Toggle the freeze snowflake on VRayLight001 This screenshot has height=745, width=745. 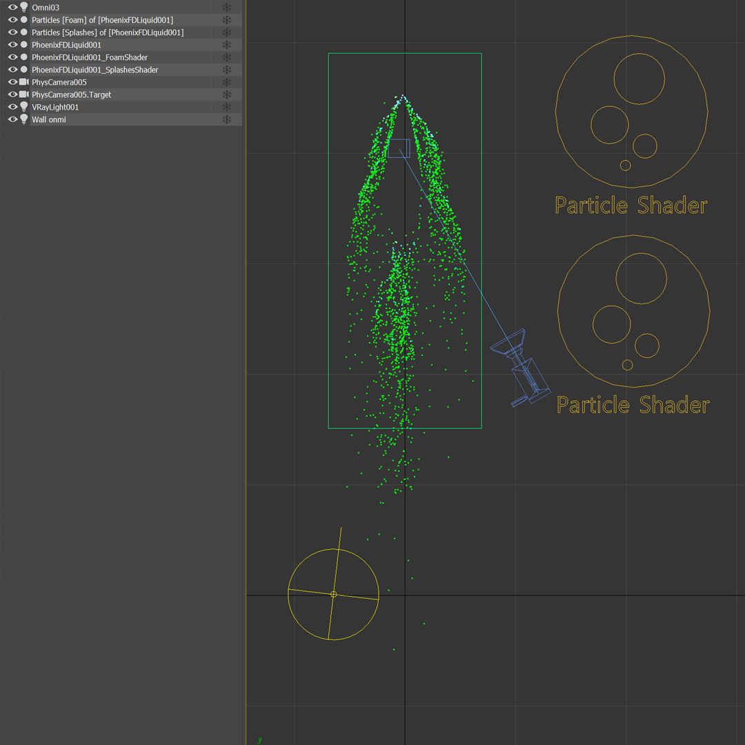click(226, 107)
